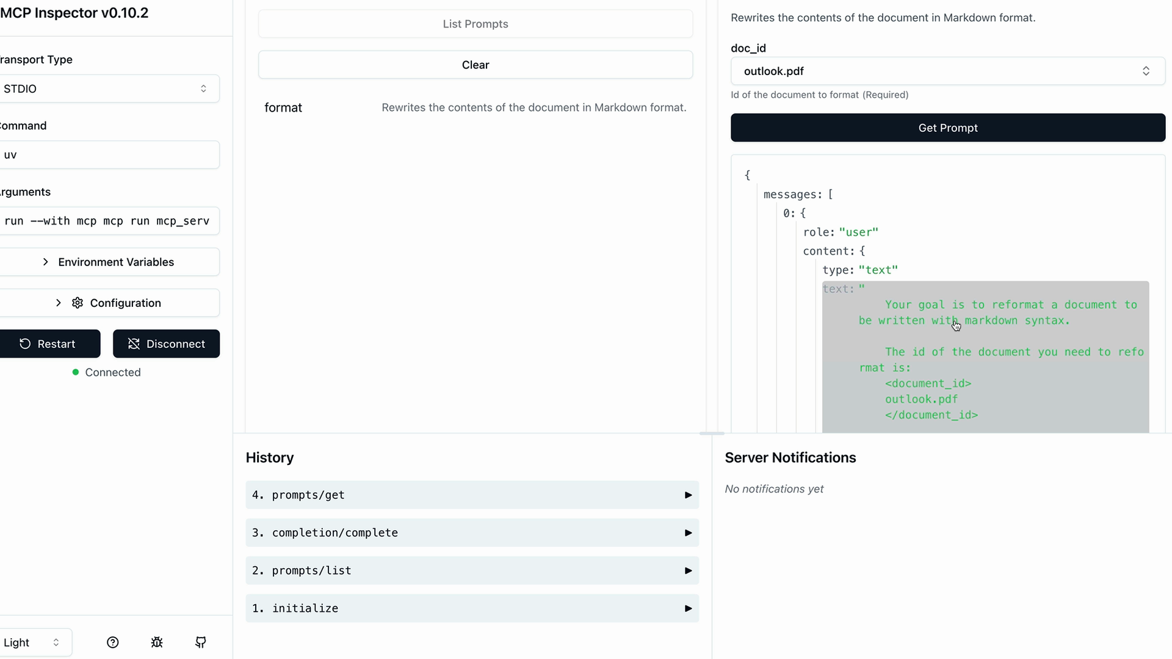Click the Clear button
Screen dimensions: 1172x659
(x=476, y=65)
